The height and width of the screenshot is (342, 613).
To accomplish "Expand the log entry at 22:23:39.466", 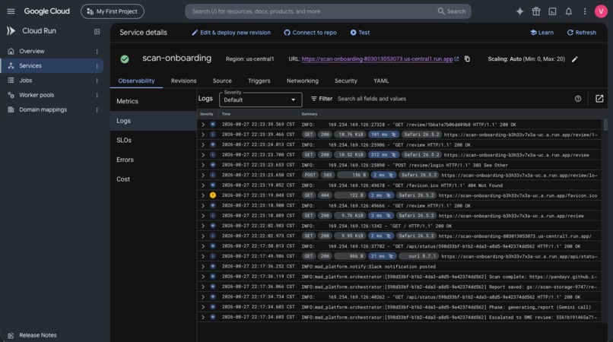I will click(x=203, y=135).
